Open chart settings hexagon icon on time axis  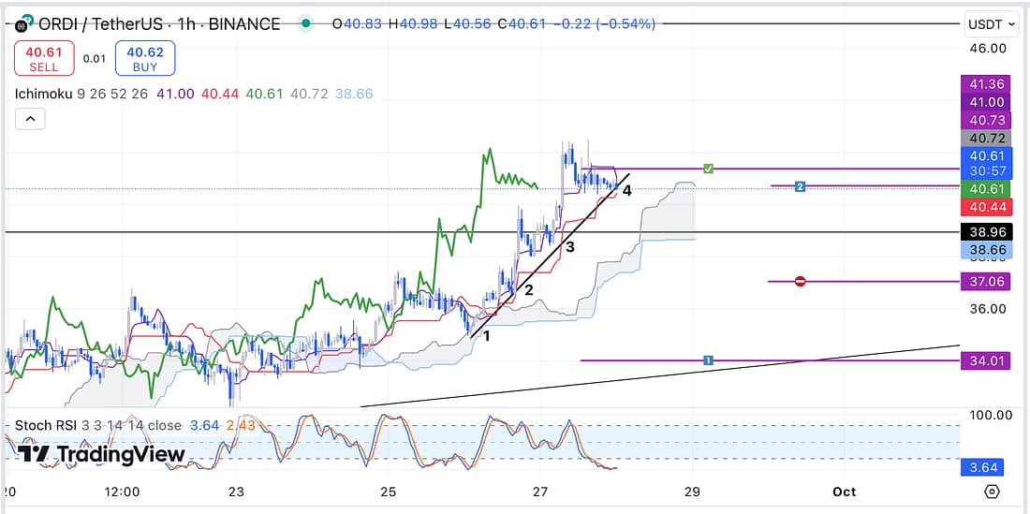[992, 492]
